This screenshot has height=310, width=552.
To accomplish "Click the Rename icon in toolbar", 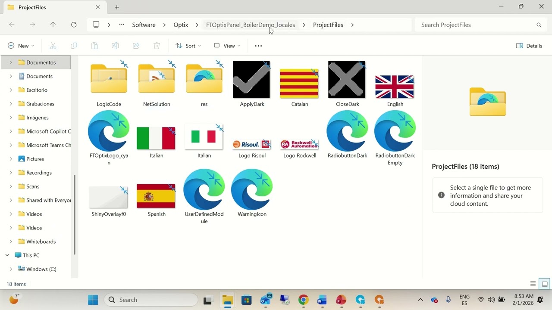I will pos(115,46).
